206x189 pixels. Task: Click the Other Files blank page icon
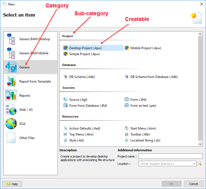(11, 138)
